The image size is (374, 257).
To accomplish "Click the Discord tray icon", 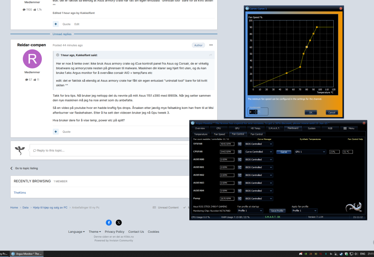I will pos(301,254).
